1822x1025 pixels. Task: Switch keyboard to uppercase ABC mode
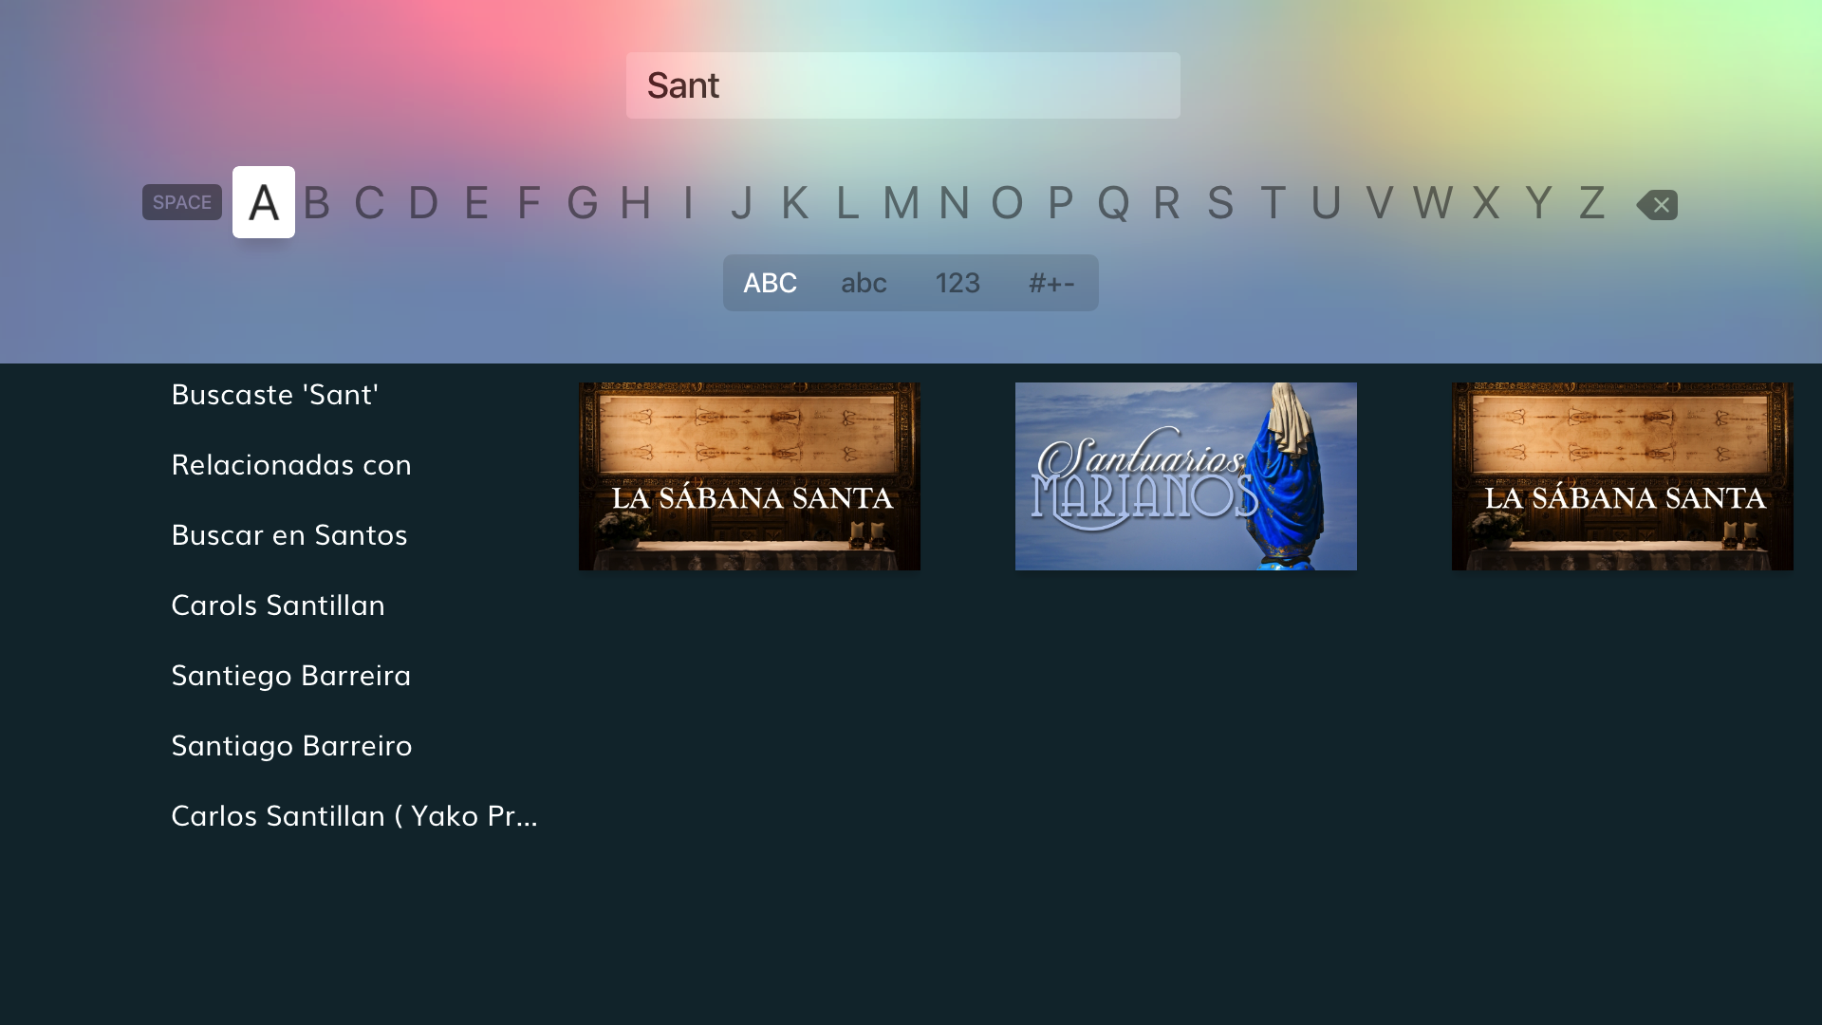[x=770, y=283]
